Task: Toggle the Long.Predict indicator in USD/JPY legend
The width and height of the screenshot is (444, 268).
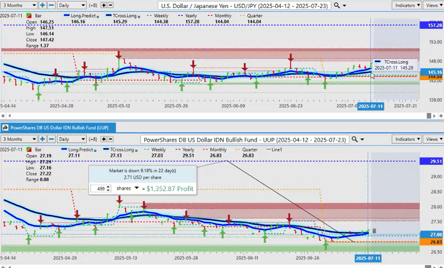Action: pyautogui.click(x=78, y=16)
